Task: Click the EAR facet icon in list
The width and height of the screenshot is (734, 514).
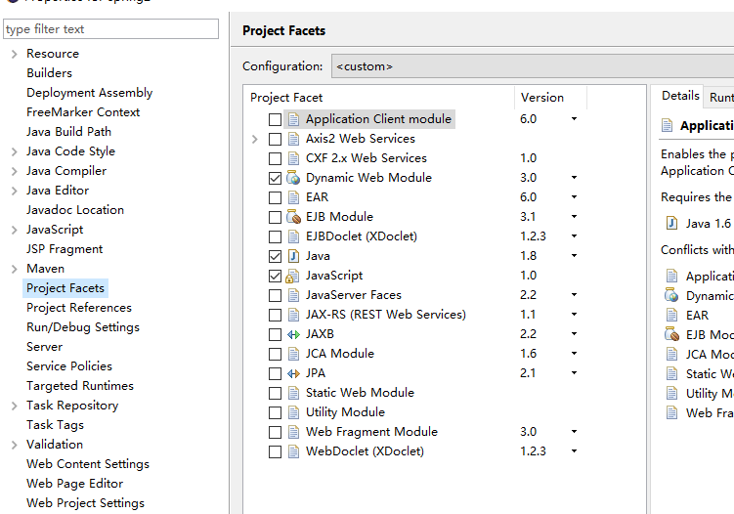Action: [x=293, y=197]
